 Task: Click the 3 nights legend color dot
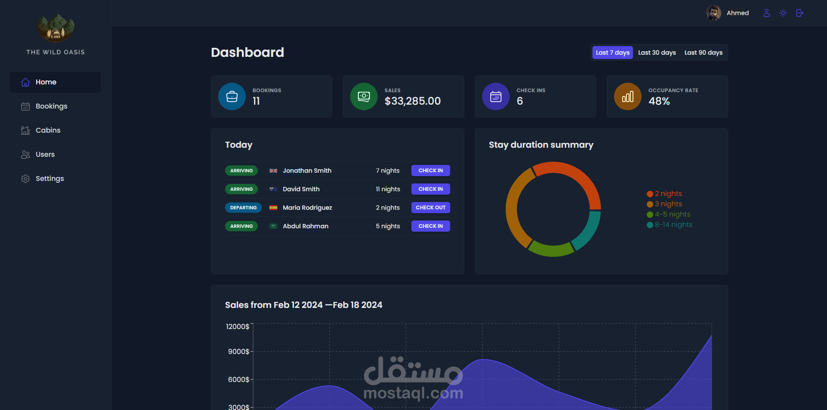[x=650, y=205]
